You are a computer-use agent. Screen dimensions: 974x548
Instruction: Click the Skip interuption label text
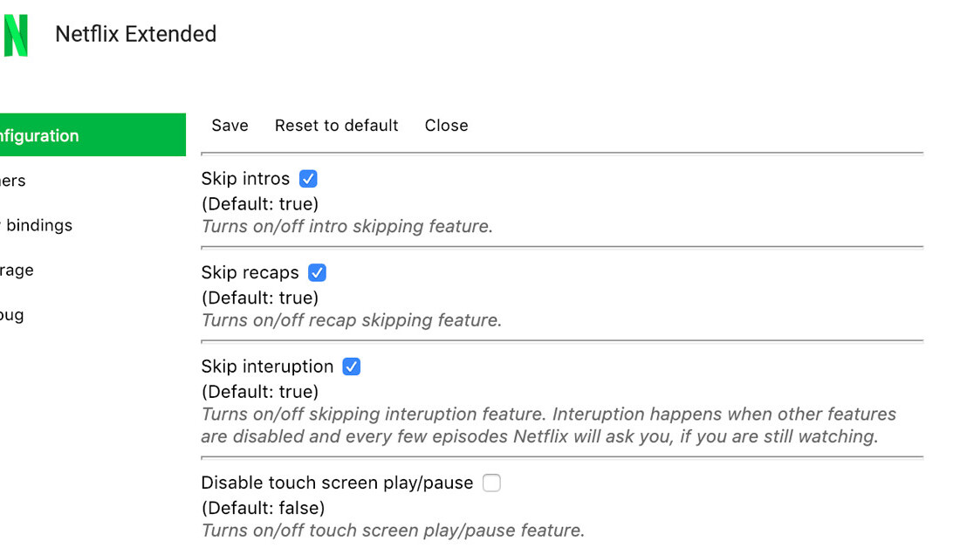[x=267, y=366]
